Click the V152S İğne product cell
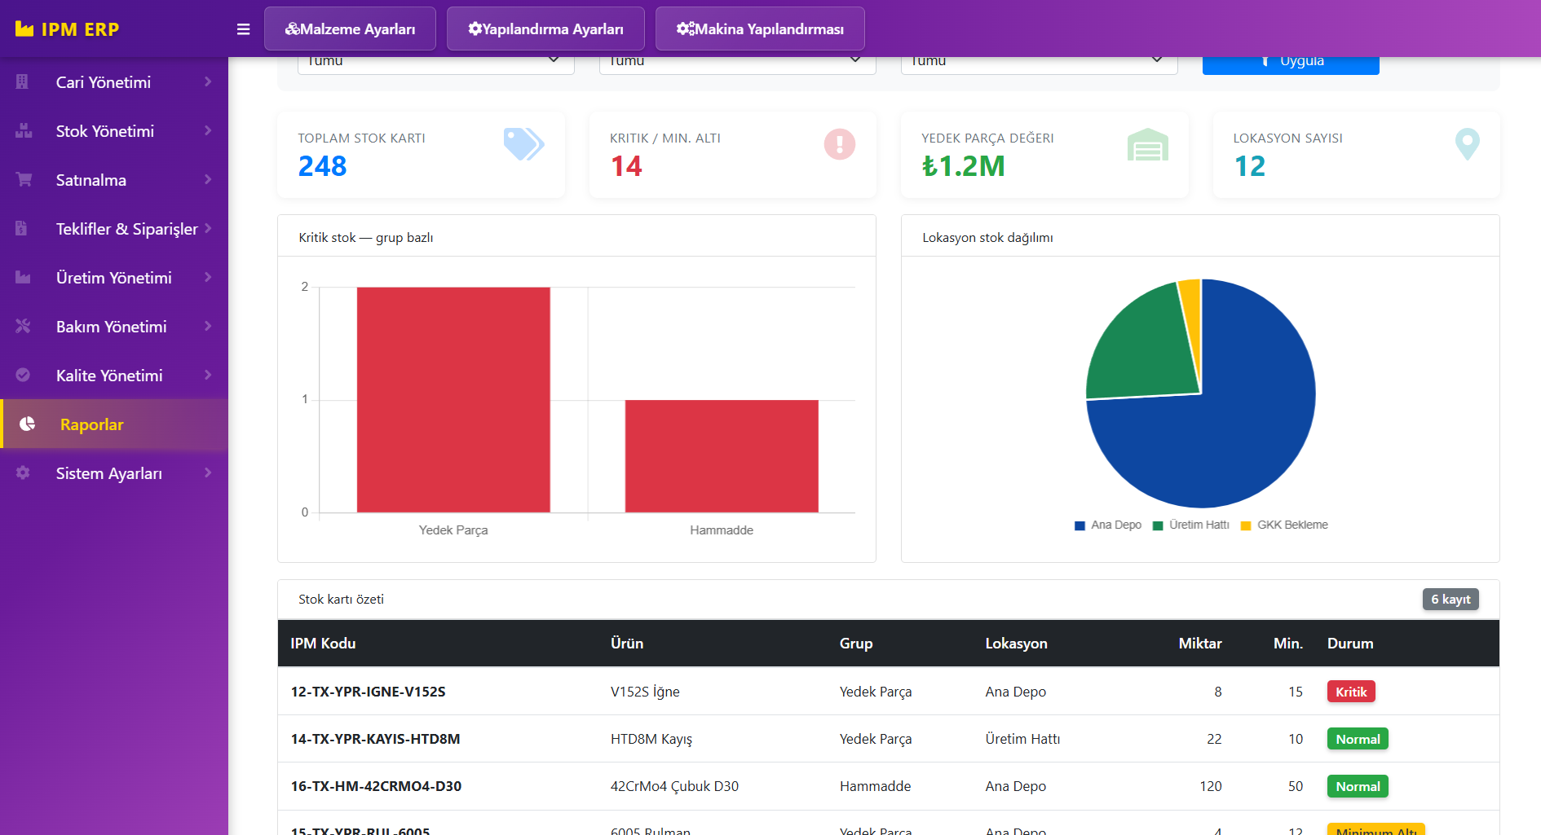This screenshot has width=1541, height=835. point(645,692)
